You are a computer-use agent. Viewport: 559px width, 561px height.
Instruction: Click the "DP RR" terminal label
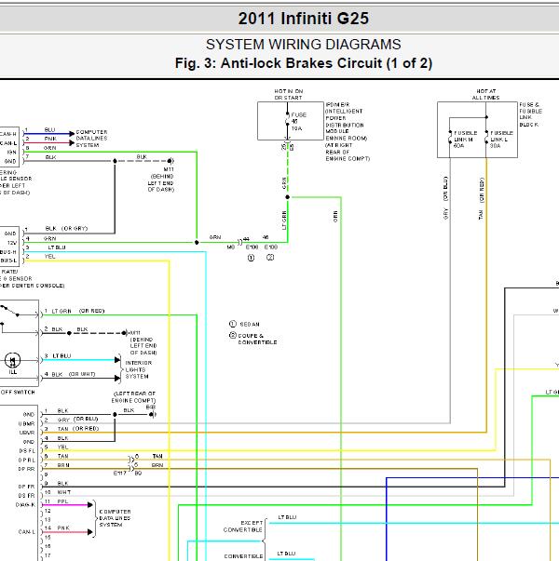tap(26, 469)
